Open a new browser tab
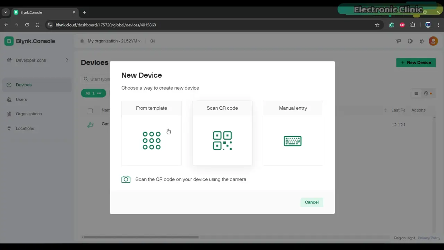 point(84,12)
